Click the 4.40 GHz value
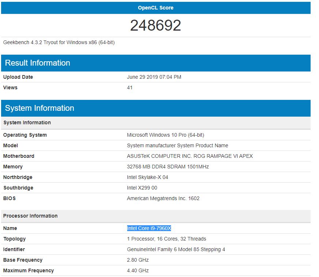 point(138,270)
